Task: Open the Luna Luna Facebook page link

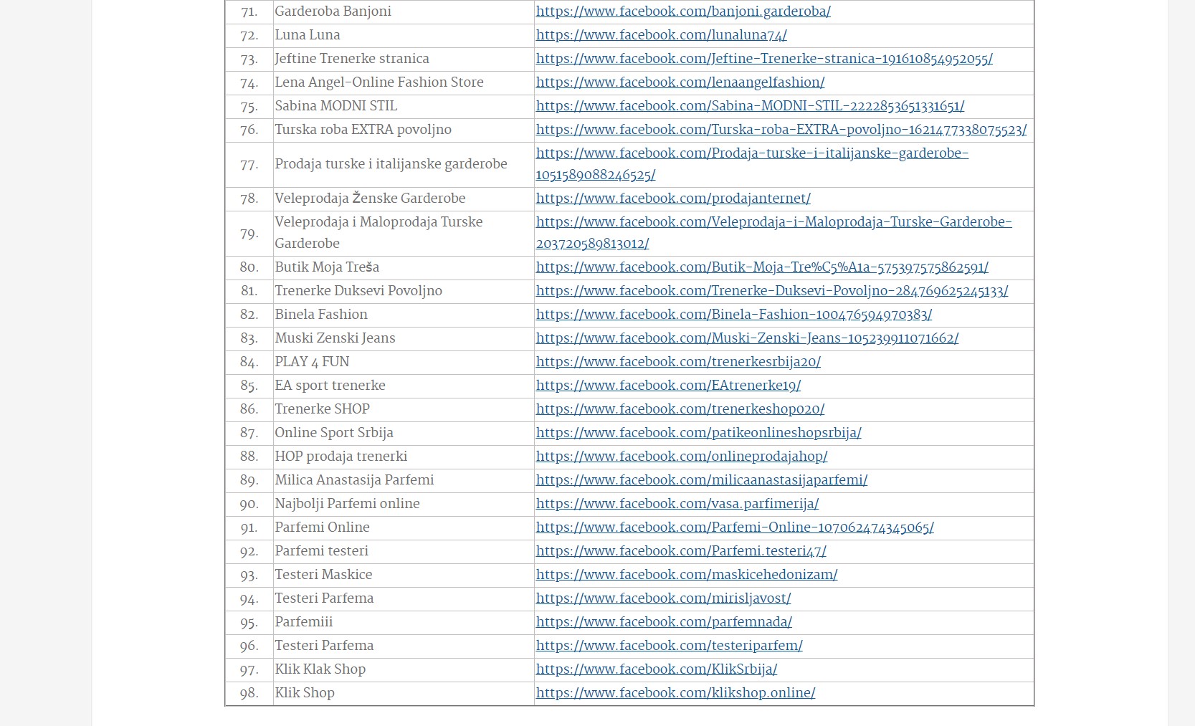Action: tap(661, 35)
